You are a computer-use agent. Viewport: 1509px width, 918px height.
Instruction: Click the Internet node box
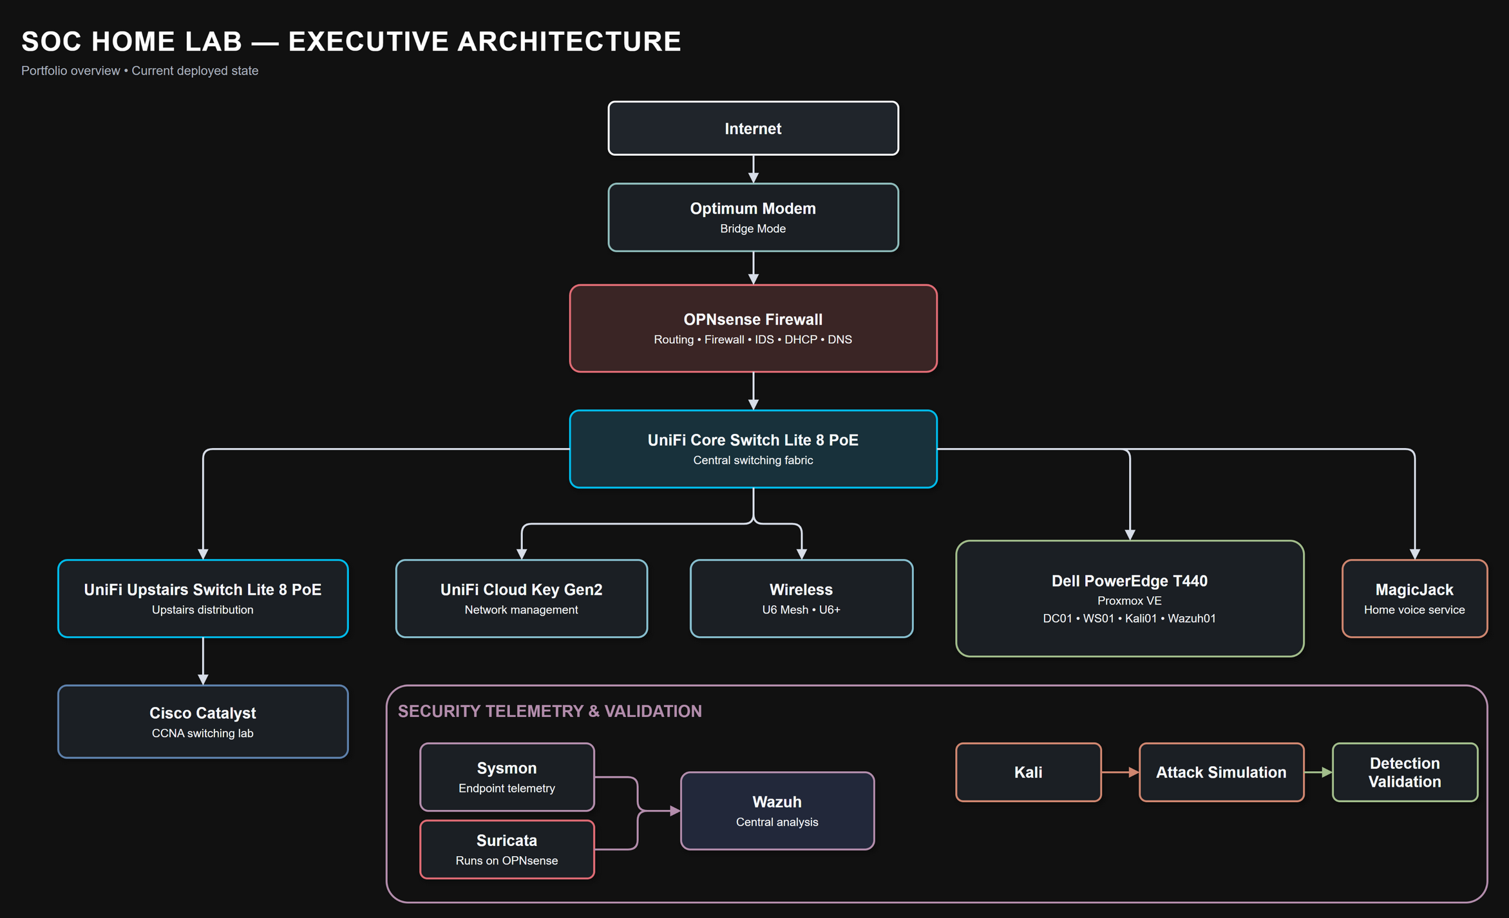tap(753, 128)
